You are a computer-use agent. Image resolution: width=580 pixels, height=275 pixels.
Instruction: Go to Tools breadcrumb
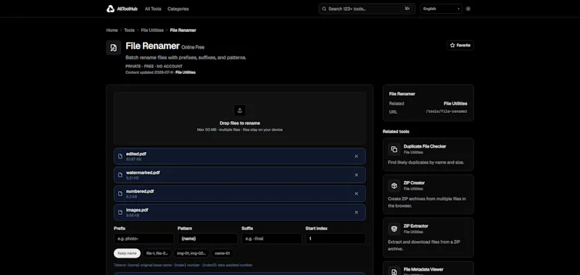(x=129, y=30)
